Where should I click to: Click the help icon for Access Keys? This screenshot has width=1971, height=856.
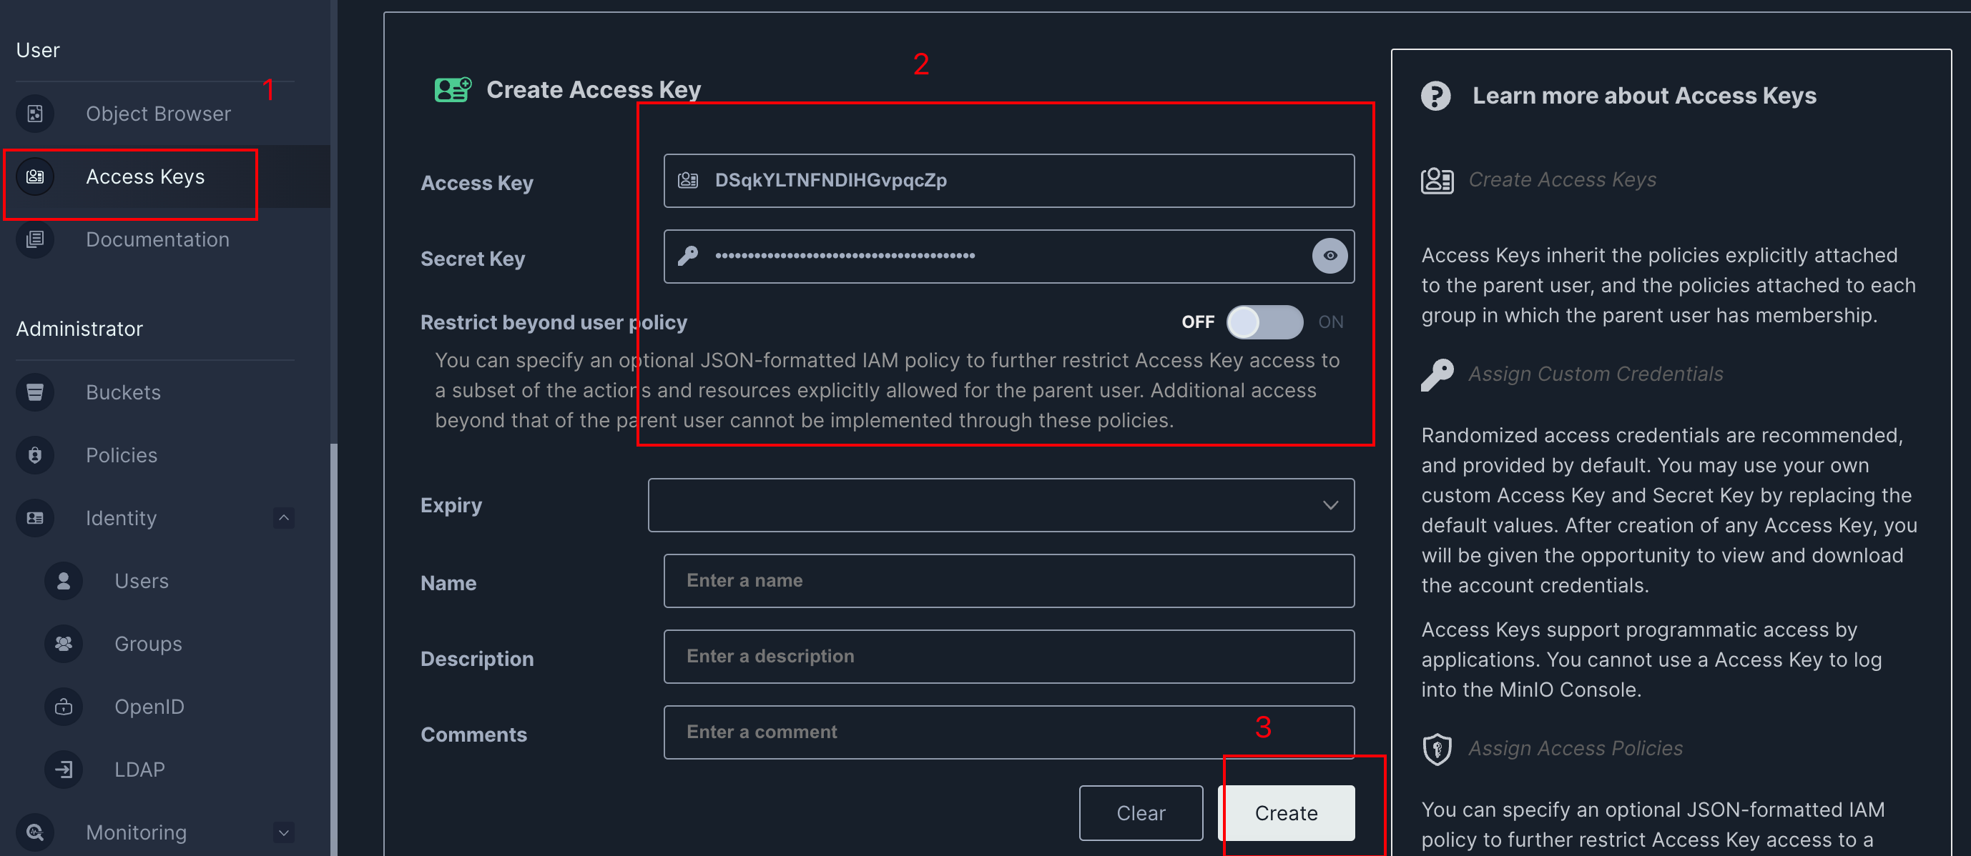[1434, 94]
